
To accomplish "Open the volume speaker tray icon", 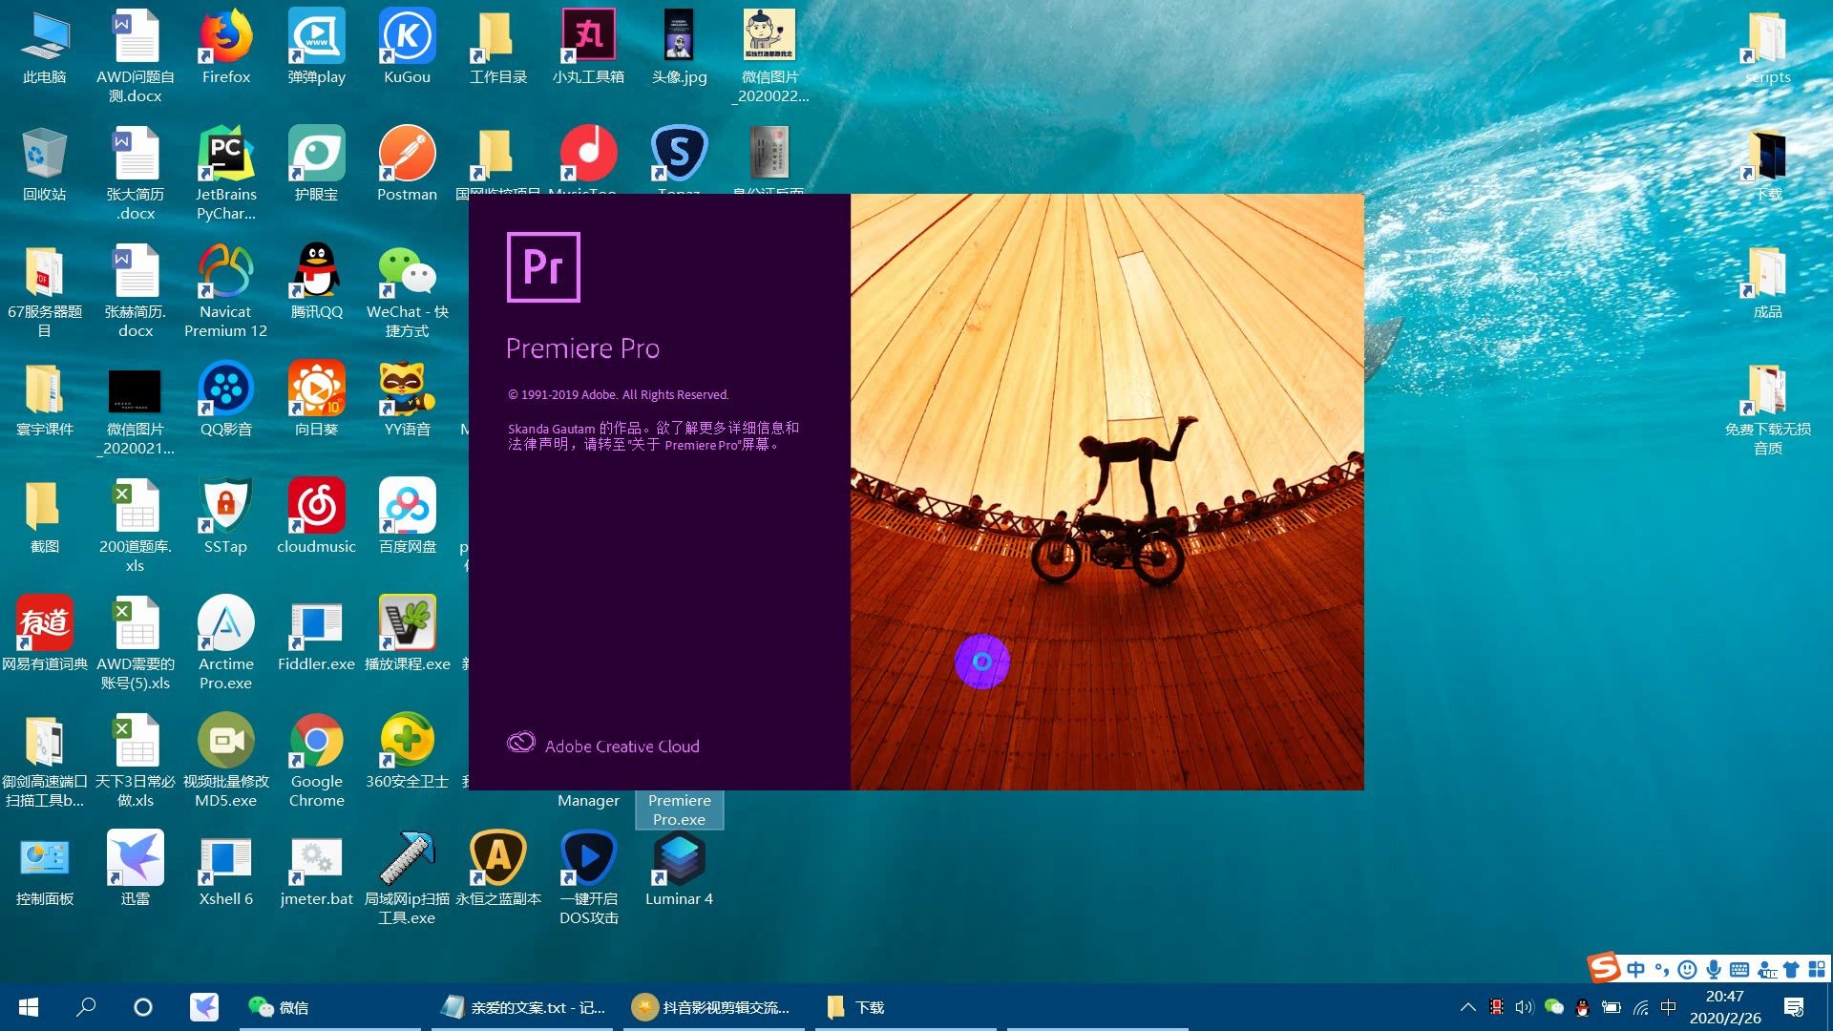I will pyautogui.click(x=1525, y=1007).
